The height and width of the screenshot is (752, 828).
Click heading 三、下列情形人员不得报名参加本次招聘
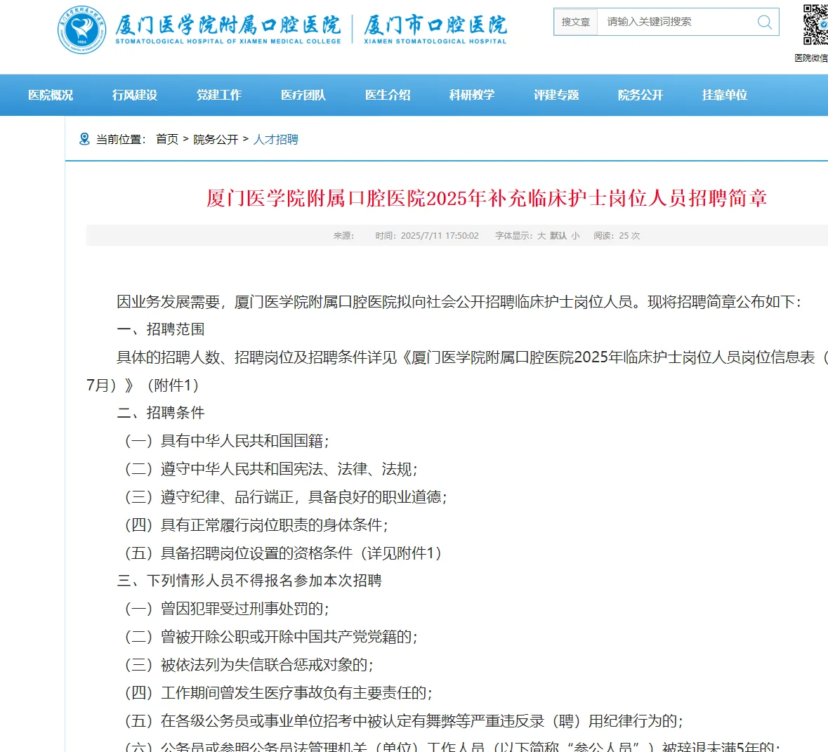click(249, 581)
